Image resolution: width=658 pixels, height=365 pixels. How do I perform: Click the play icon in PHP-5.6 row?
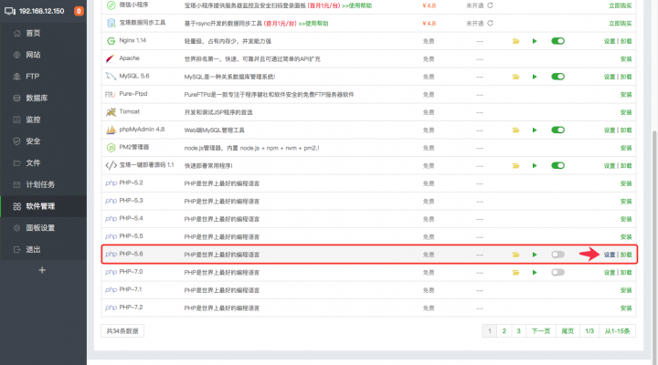tap(535, 255)
